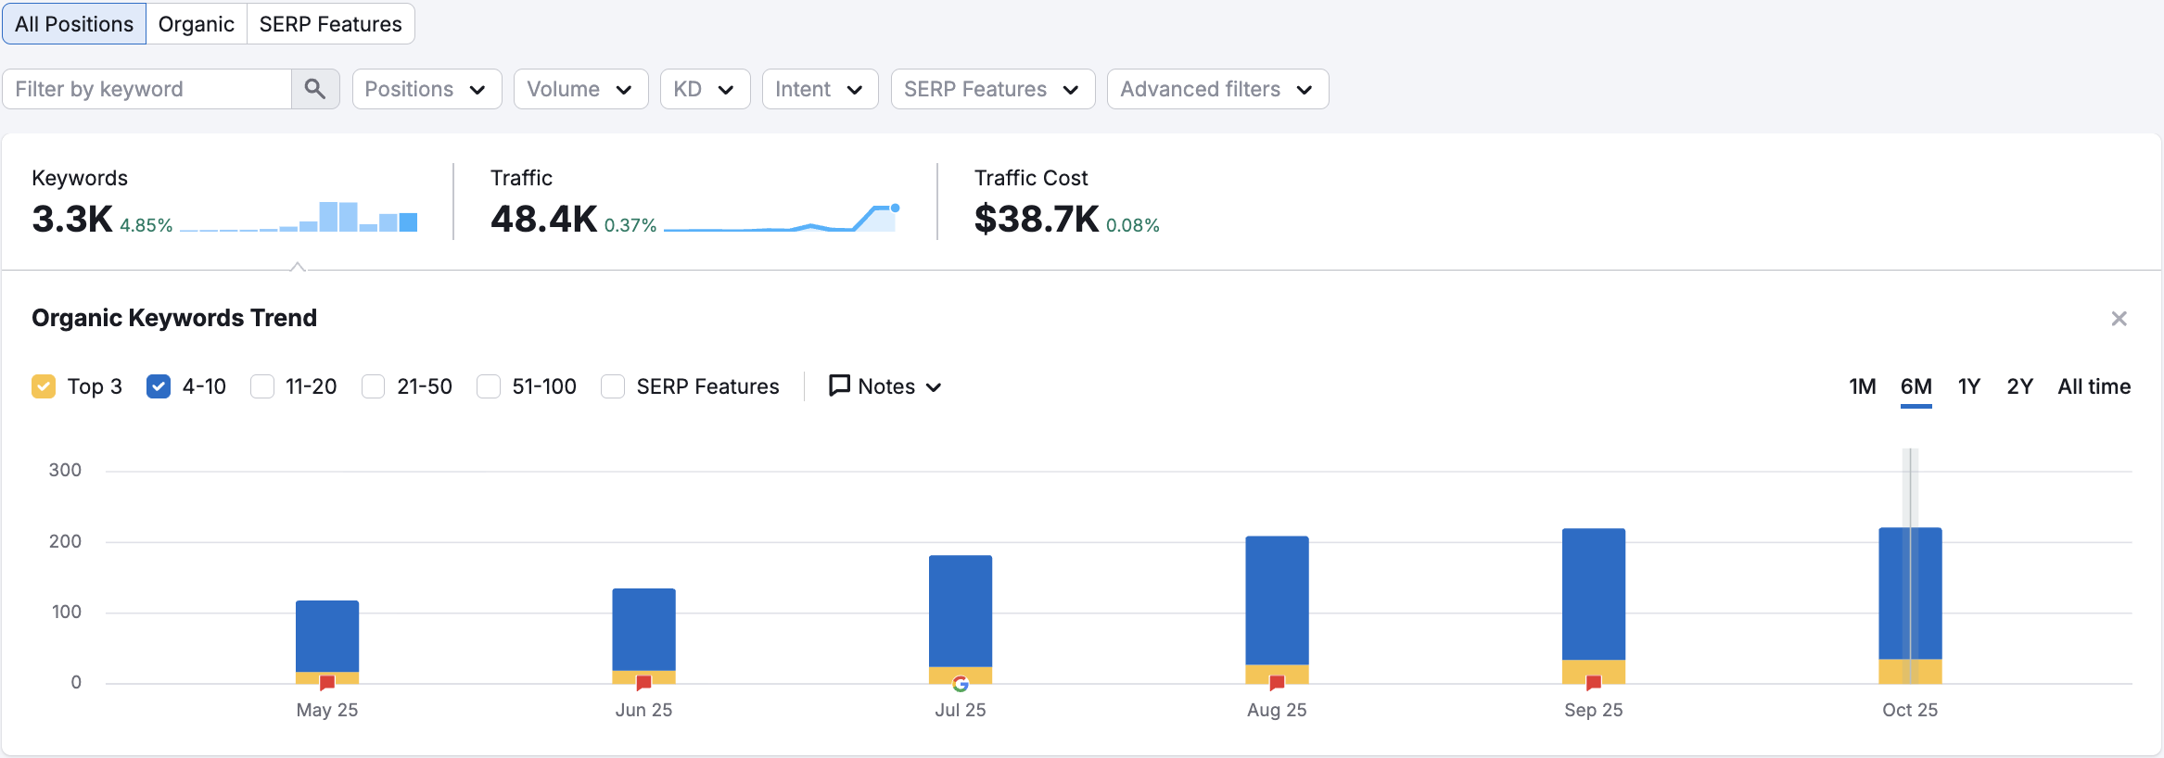2164x758 pixels.
Task: Enable the 11-20 positions checkbox
Action: pyautogui.click(x=262, y=386)
